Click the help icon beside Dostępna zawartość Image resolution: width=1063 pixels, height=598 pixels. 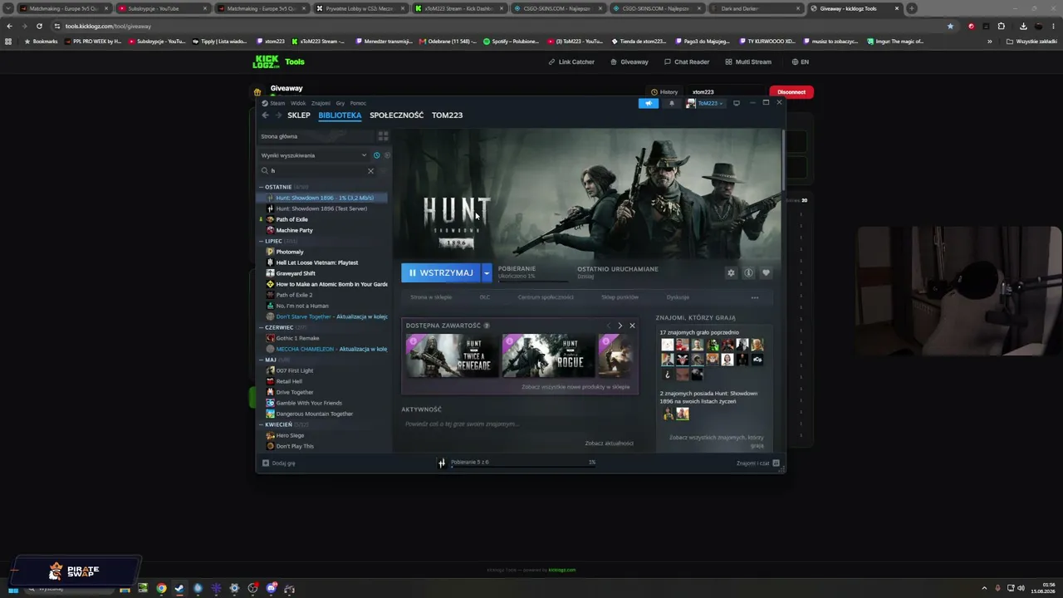coord(487,326)
